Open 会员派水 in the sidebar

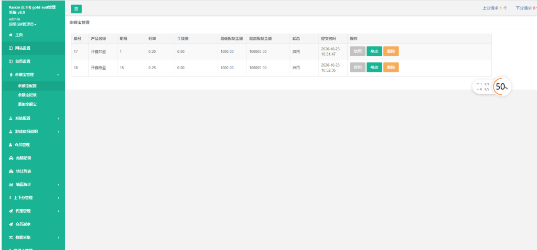[23, 224]
